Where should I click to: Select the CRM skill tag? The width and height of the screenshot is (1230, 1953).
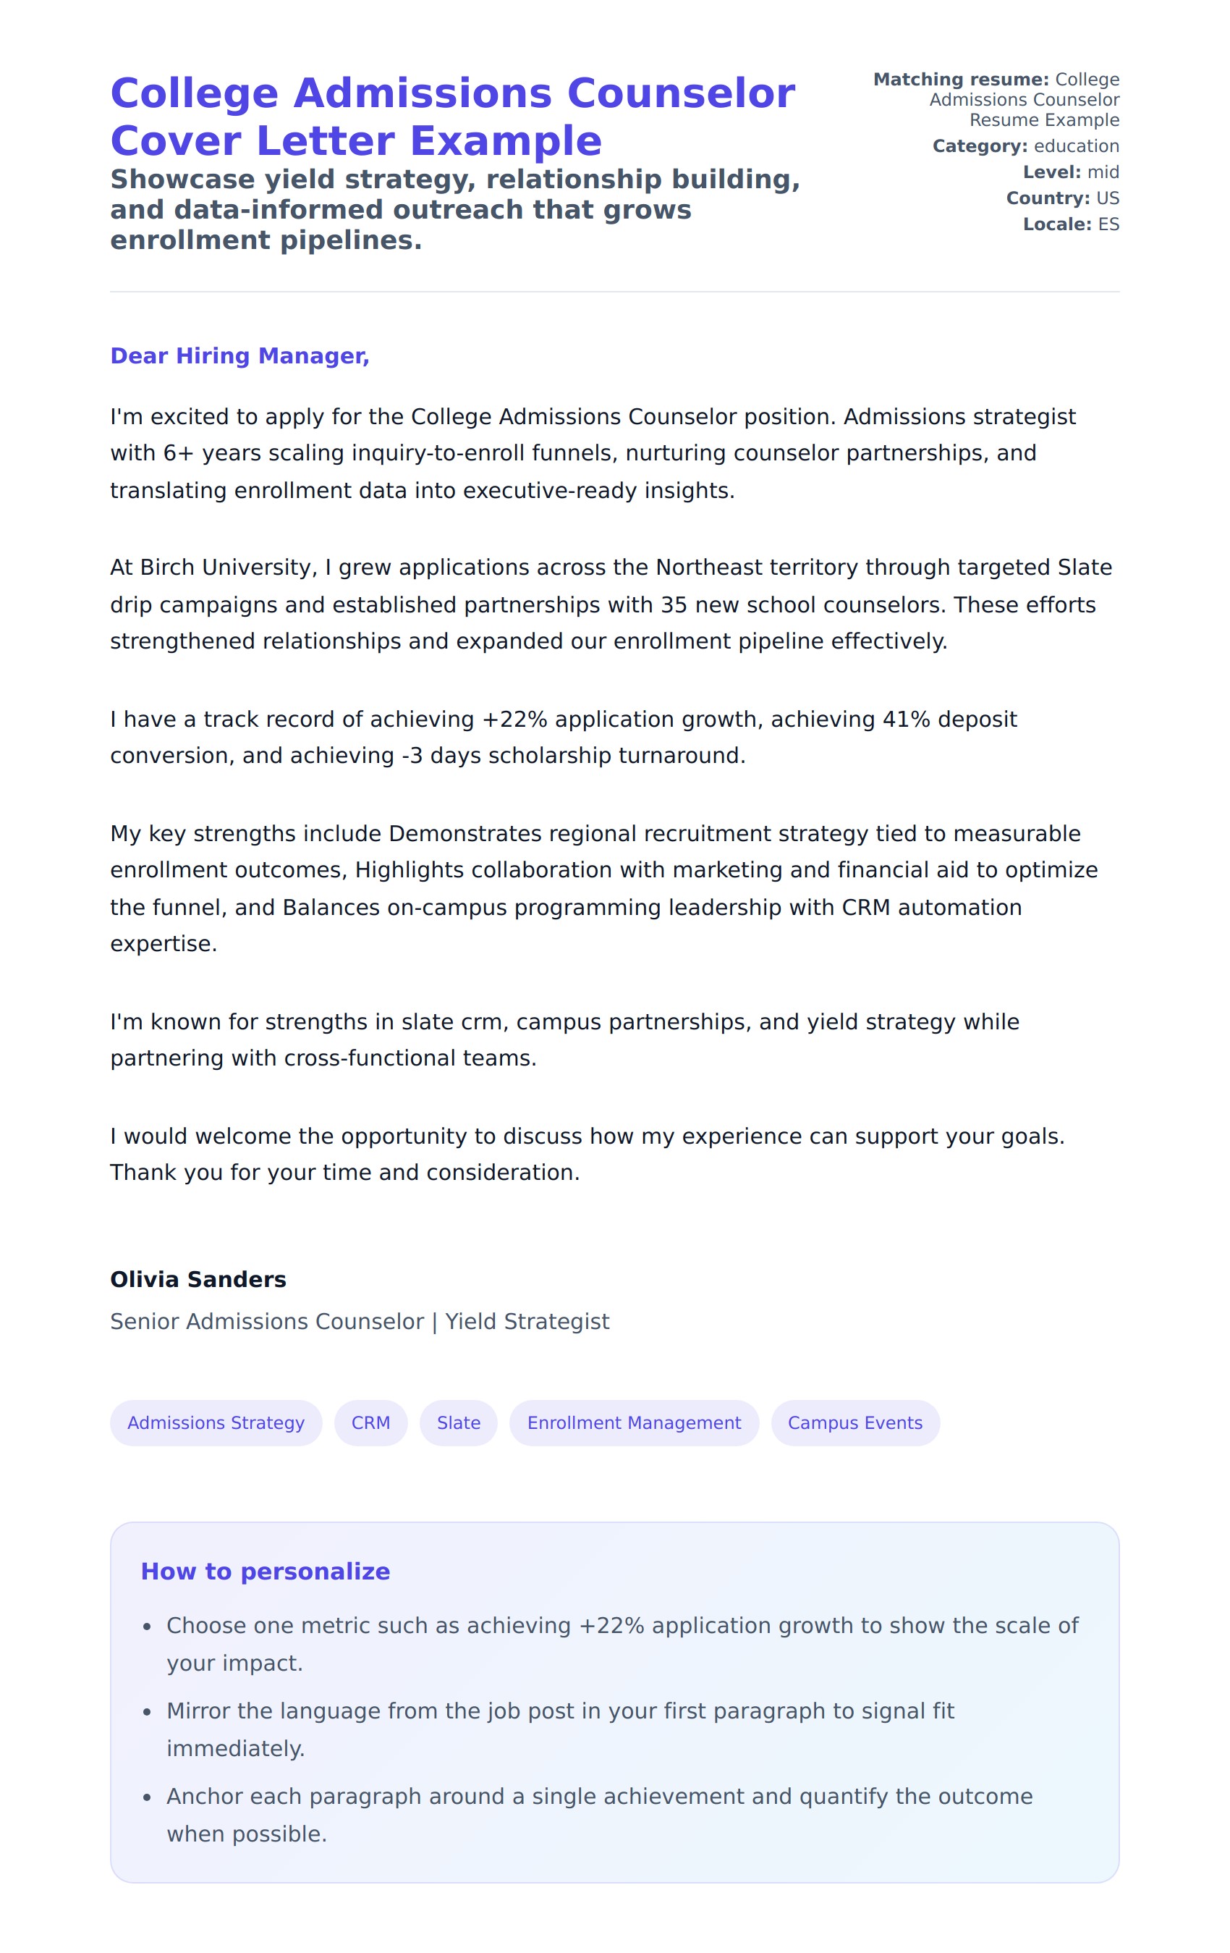(x=370, y=1422)
